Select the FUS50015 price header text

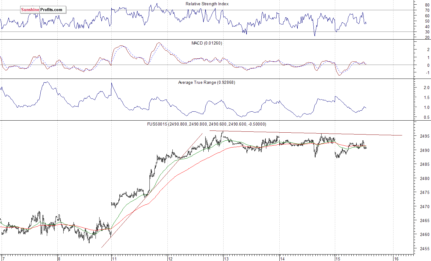coord(207,124)
